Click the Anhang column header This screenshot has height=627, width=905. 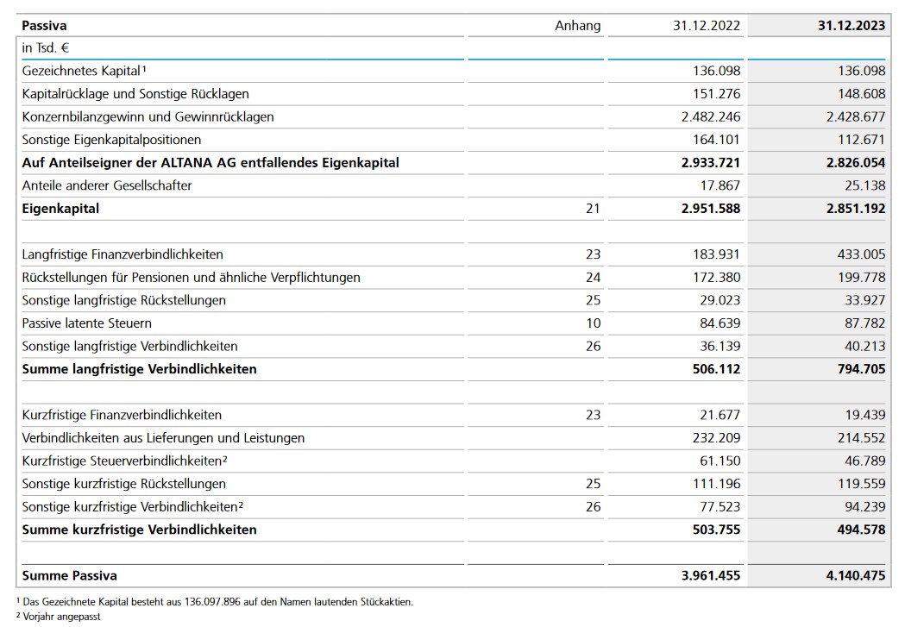pos(577,26)
